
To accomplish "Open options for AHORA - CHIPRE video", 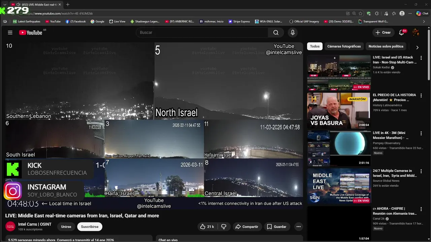I will 421,209.
